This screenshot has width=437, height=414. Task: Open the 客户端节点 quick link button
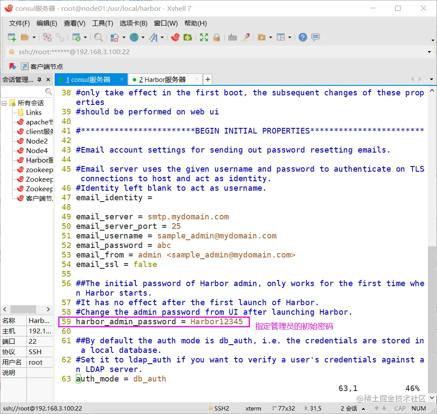click(42, 66)
